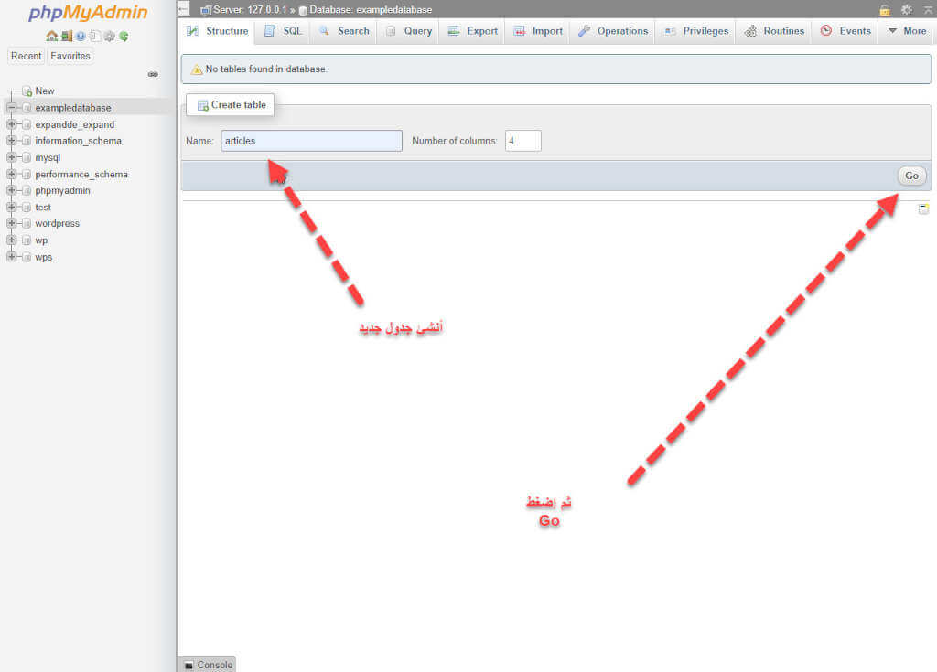Click the table Name input field
937x672 pixels.
(311, 141)
